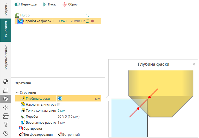The width and height of the screenshot is (199, 138).
Task: Open the gear parameters icon in sidebar
Action: pos(5,107)
